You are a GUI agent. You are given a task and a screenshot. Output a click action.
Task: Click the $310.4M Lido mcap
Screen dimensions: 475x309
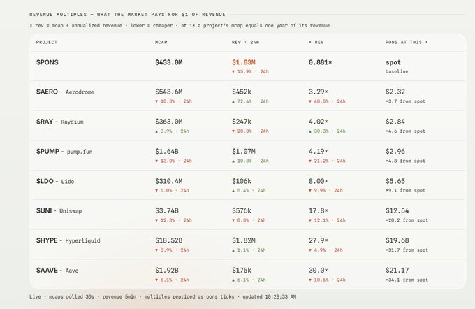pyautogui.click(x=169, y=181)
